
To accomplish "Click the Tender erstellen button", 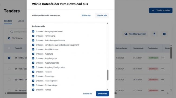I will pyautogui.click(x=161, y=10).
